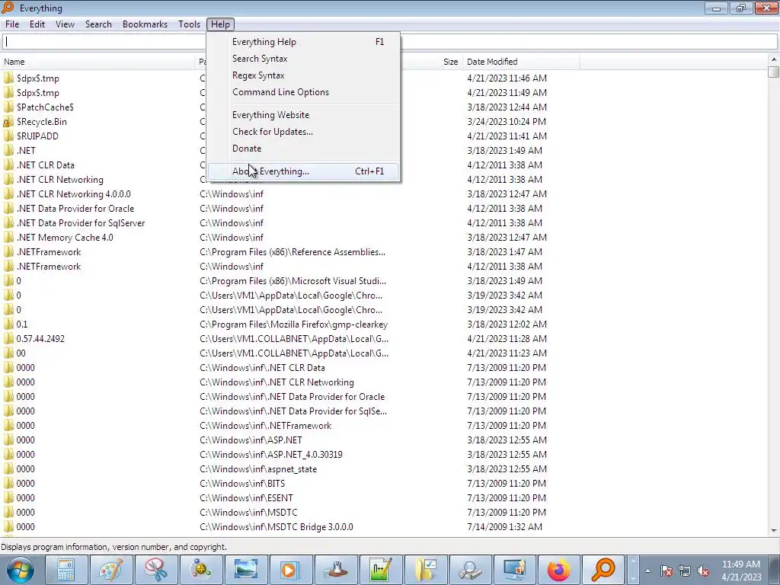
Task: Select the .NET CLR Data folder icon
Action: 8,165
